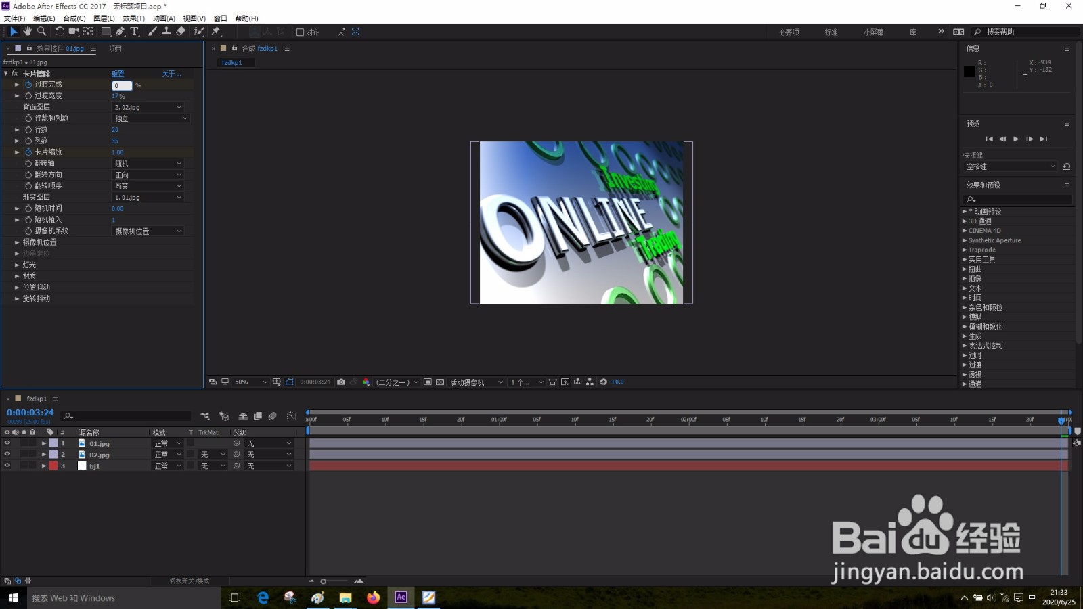This screenshot has width=1083, height=609.
Task: Select the Horizontal Type tool
Action: pos(134,31)
